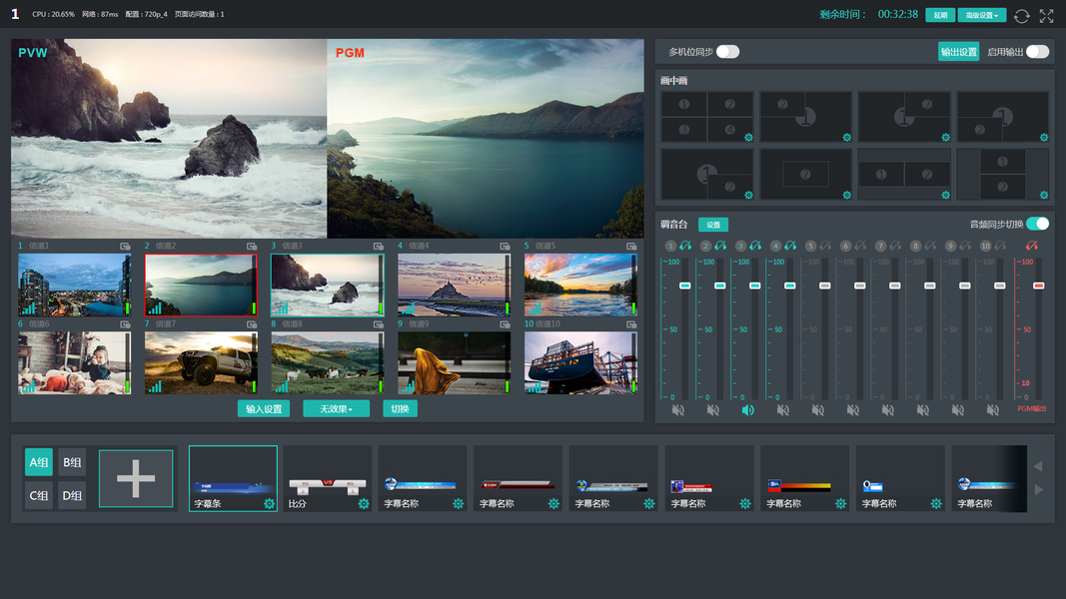
Task: Adjust channel 1 volume fader
Action: pyautogui.click(x=685, y=286)
